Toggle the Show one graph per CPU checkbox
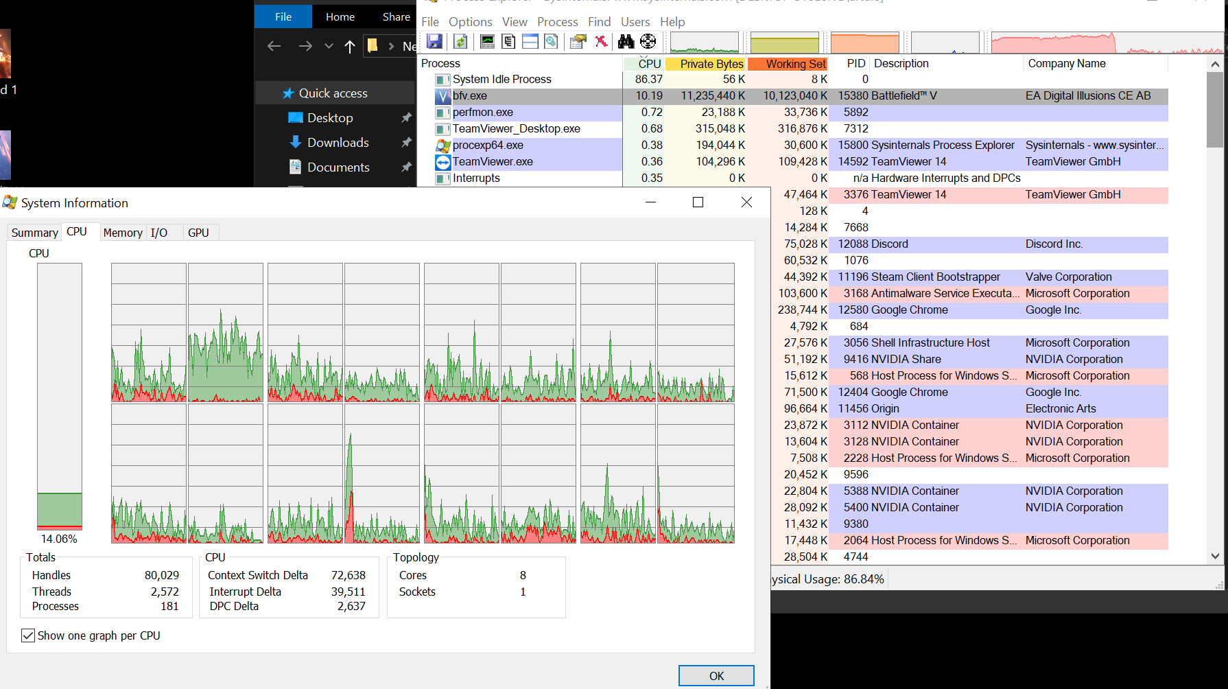This screenshot has height=689, width=1228. coord(28,635)
